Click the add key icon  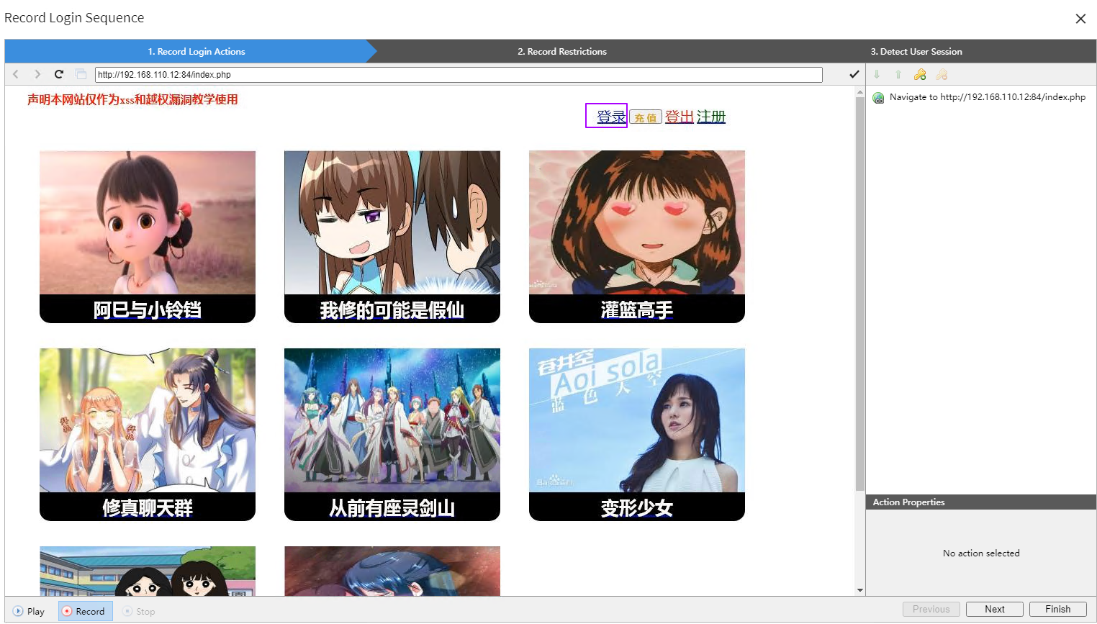[x=920, y=74]
